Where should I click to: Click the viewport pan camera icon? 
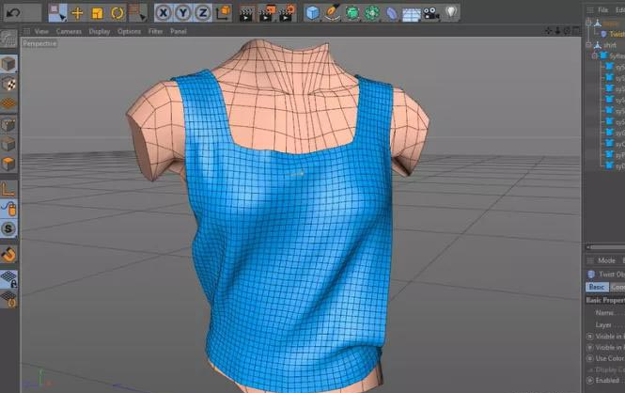(549, 31)
